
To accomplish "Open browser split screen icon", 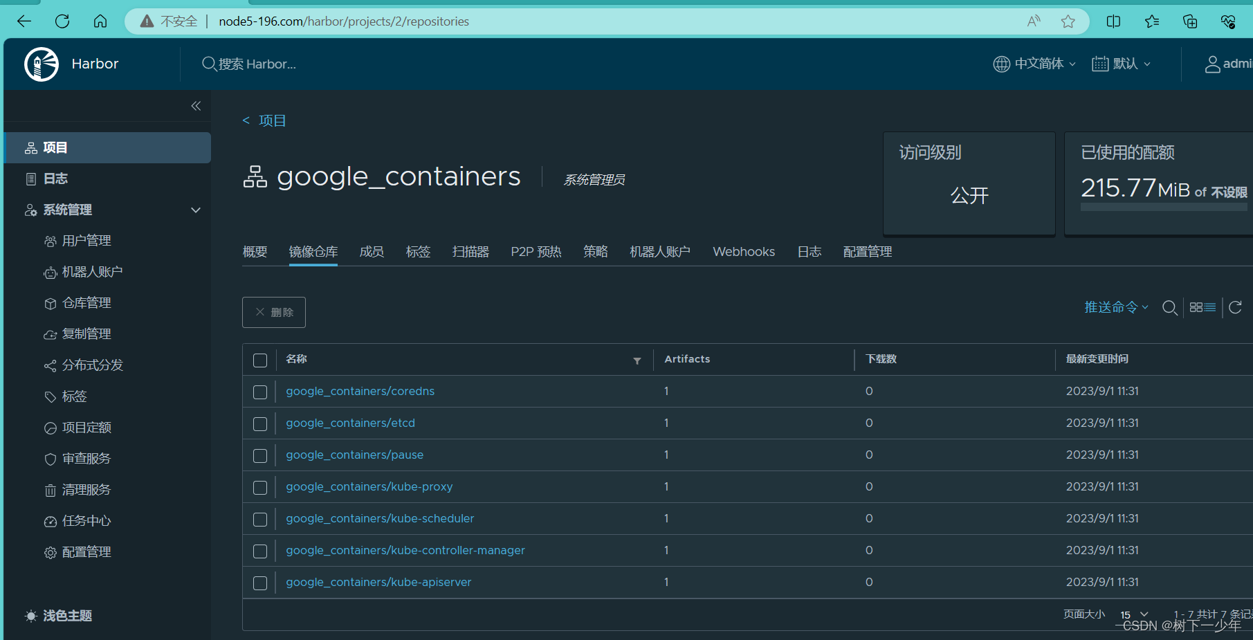I will coord(1113,21).
